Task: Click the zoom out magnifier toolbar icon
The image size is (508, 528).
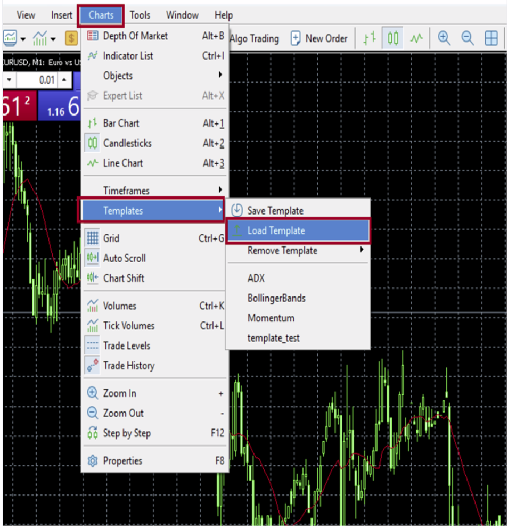Action: click(x=468, y=38)
